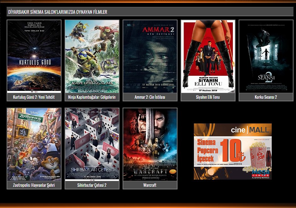
Task: Click the 'Ninja Kaplumbağalar: Gölgelerin' title link
Action: 92,97
